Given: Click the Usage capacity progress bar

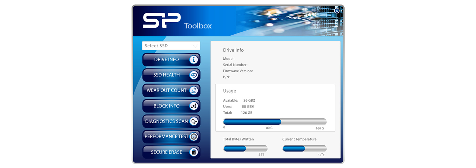Looking at the screenshot, I should pos(275,122).
